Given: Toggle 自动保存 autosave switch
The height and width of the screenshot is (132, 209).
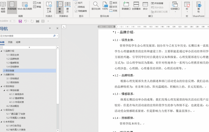Looking at the screenshot, I should click(12, 21).
